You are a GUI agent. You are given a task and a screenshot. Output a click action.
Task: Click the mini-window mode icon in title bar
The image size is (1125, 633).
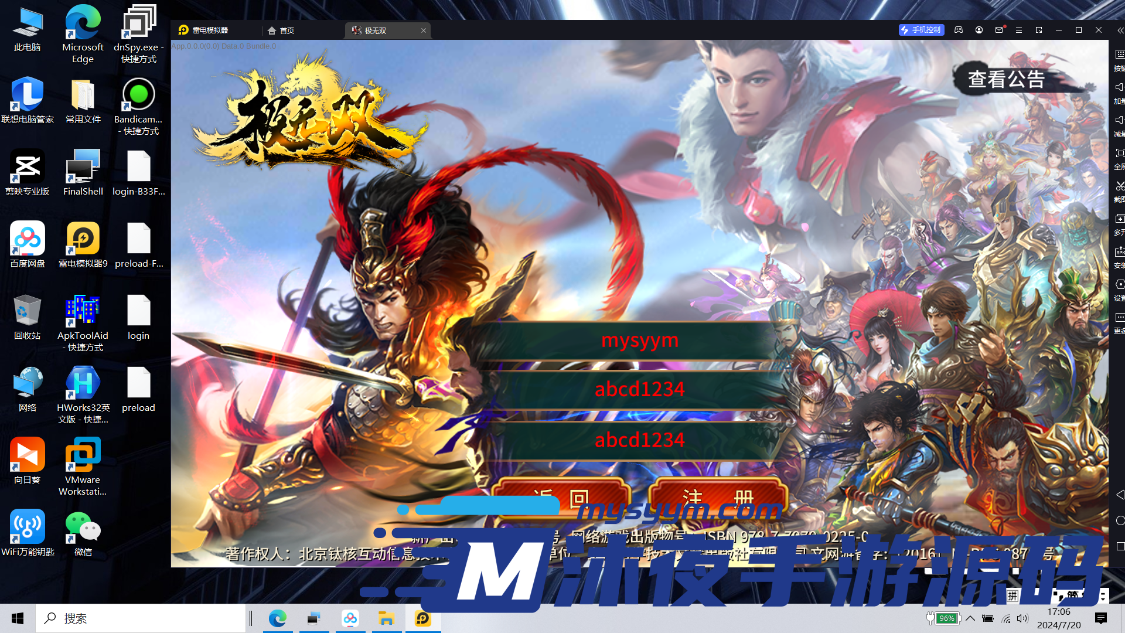(1039, 30)
